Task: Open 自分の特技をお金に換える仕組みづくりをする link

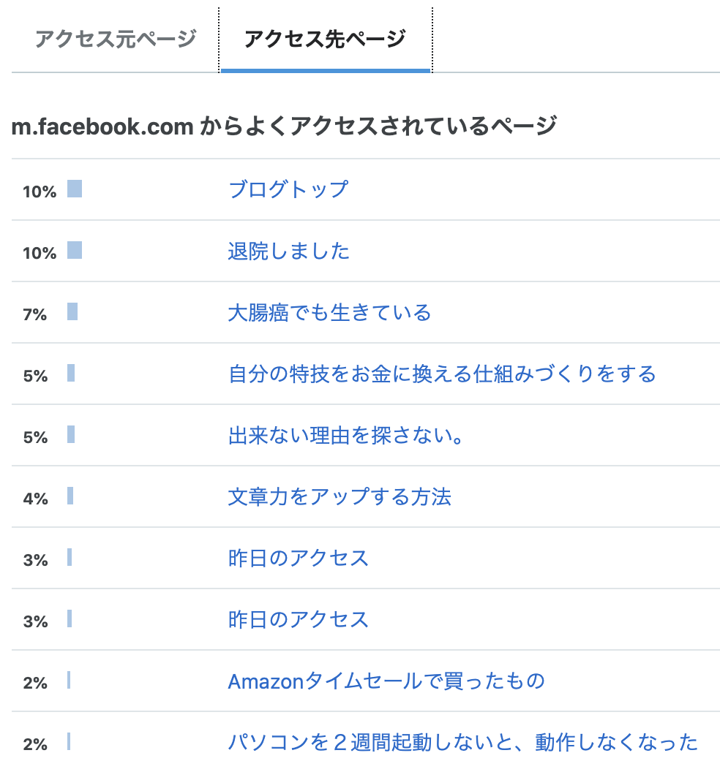Action: click(442, 374)
